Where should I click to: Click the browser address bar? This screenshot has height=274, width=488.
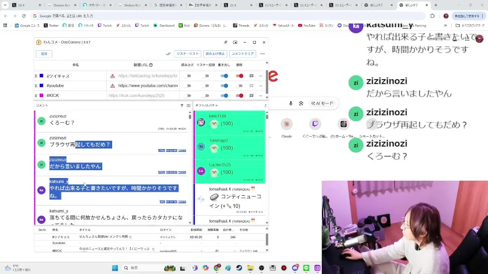tap(228, 16)
